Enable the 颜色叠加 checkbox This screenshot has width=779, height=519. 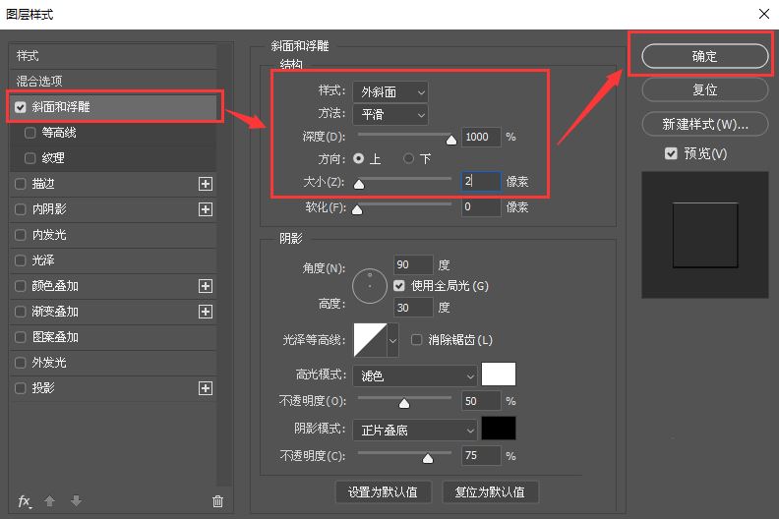point(20,286)
